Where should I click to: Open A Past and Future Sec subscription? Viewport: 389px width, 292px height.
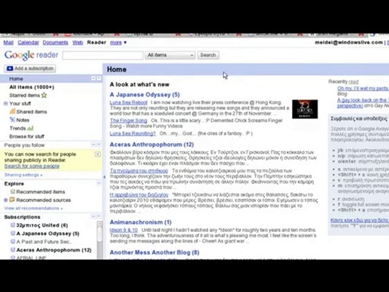[x=45, y=242]
